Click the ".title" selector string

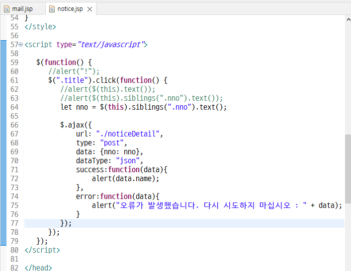click(x=72, y=80)
